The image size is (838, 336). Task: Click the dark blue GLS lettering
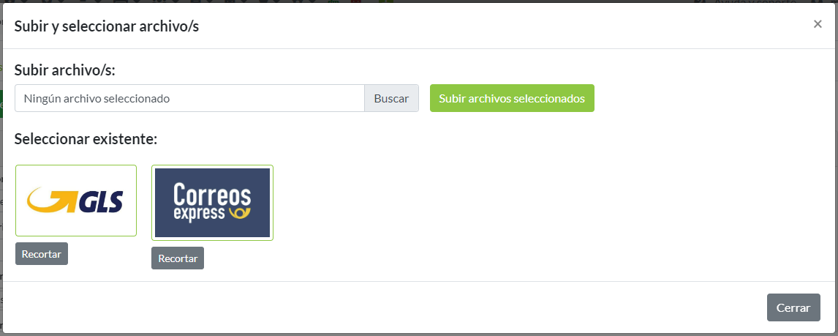click(x=100, y=201)
